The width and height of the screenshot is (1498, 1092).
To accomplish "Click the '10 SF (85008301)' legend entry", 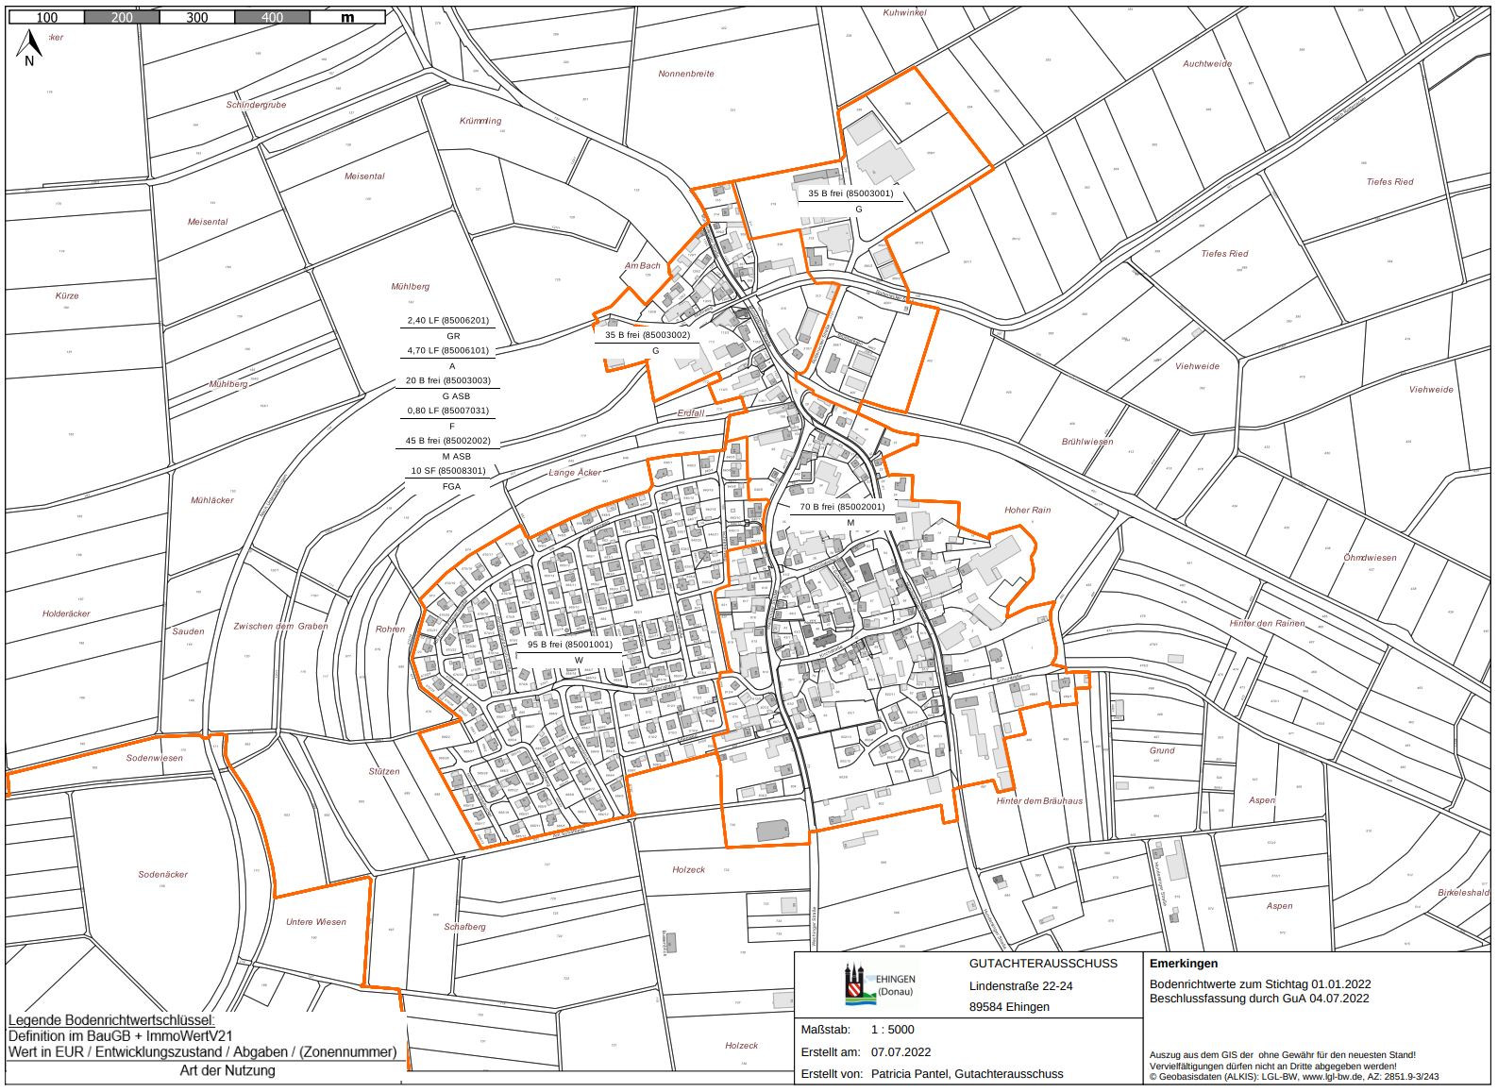I will tap(447, 471).
